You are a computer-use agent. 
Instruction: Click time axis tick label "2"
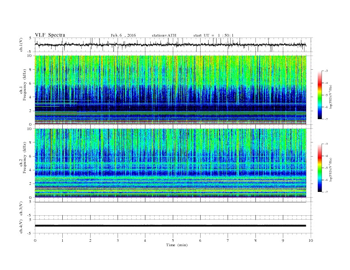[x=90, y=240]
